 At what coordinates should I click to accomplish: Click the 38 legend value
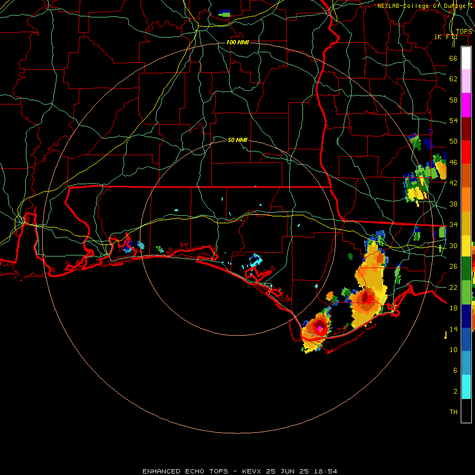pyautogui.click(x=453, y=204)
